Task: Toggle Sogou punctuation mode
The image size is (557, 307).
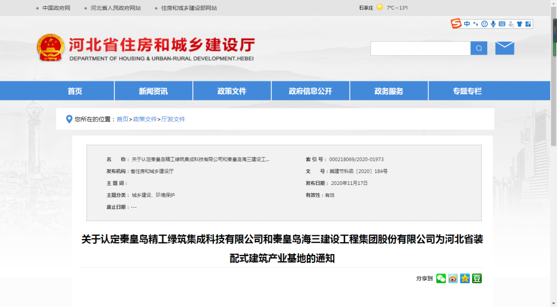Action: tap(476, 24)
